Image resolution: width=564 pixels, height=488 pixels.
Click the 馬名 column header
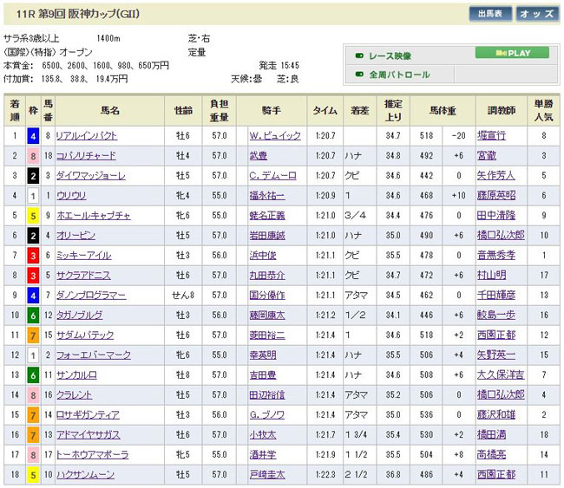109,111
